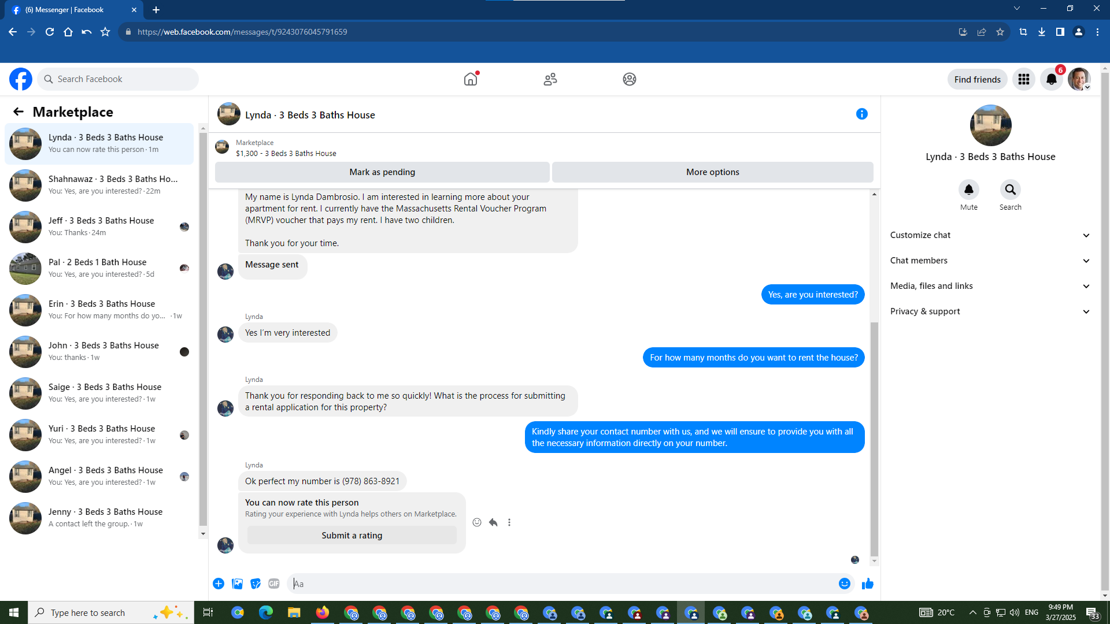Open Jenny 3 Beds 3 Baths conversation

[x=99, y=518]
